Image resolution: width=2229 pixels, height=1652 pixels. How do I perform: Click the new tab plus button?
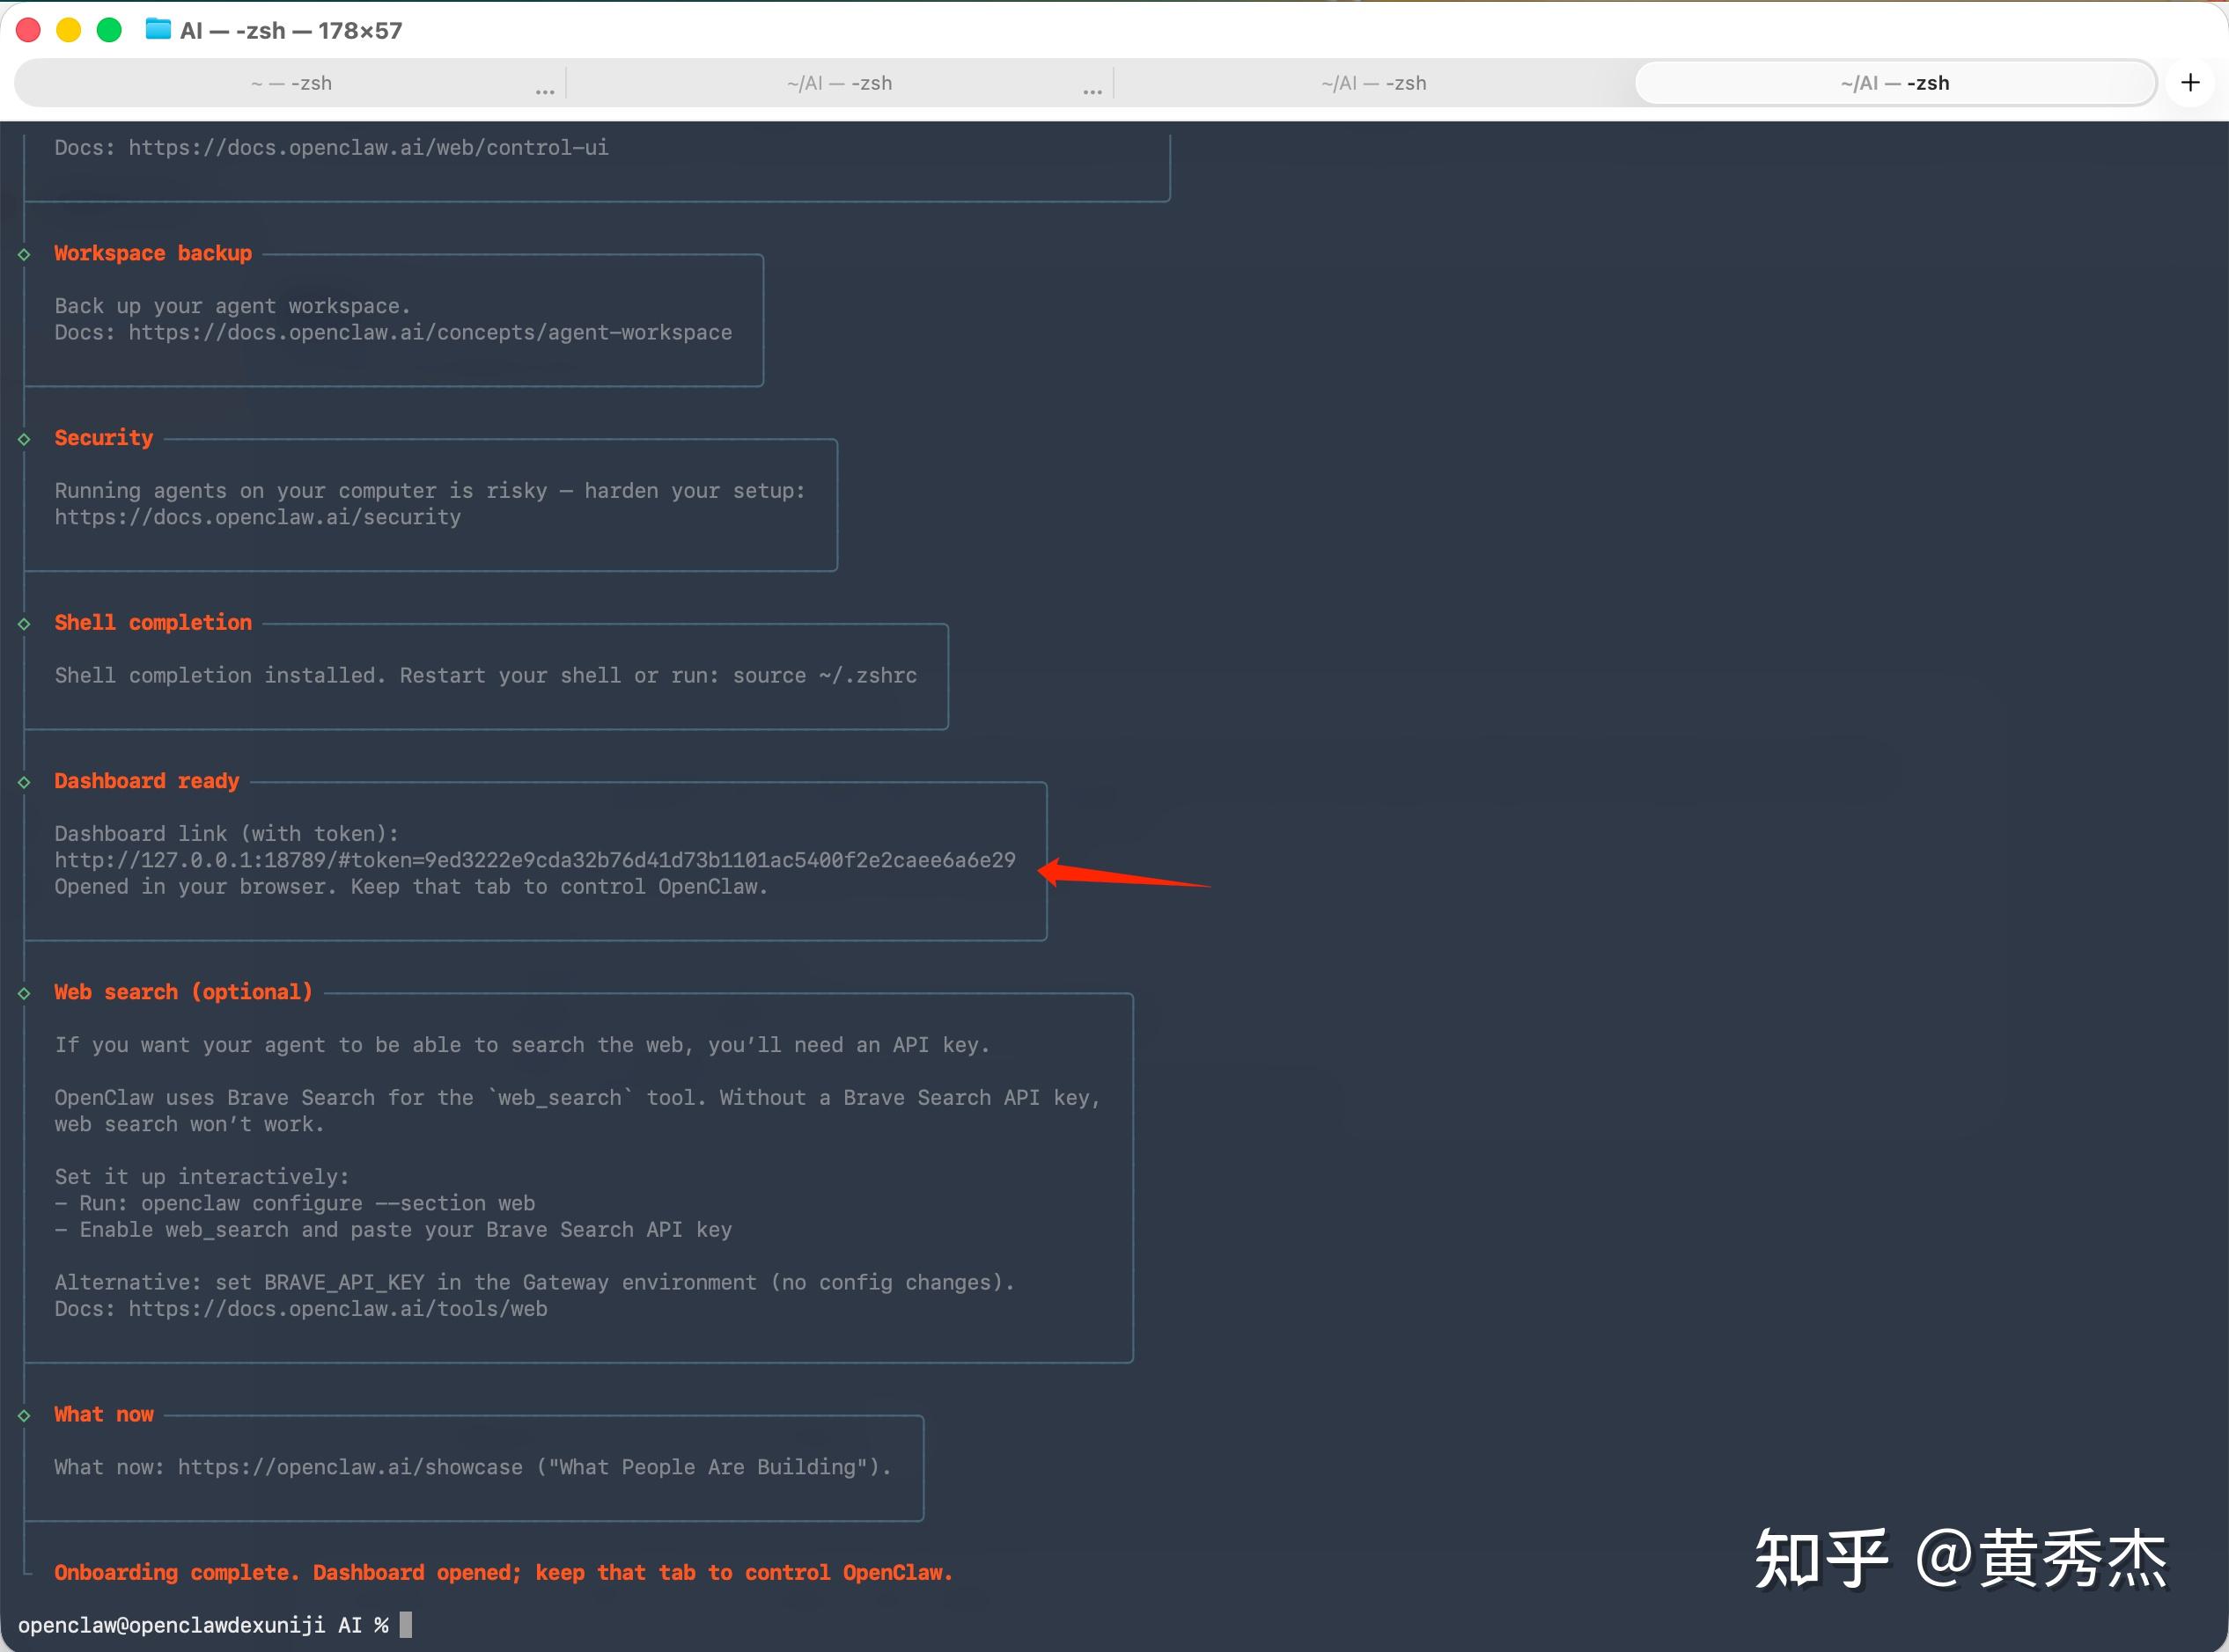point(2190,83)
